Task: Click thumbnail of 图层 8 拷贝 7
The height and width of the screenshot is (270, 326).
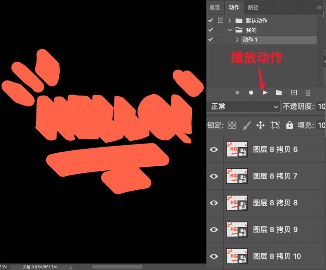Action: (237, 176)
